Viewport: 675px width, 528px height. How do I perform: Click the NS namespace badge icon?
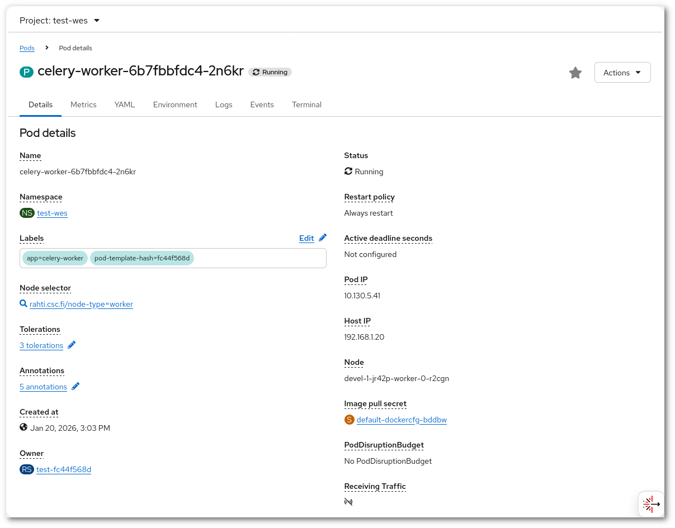coord(27,213)
